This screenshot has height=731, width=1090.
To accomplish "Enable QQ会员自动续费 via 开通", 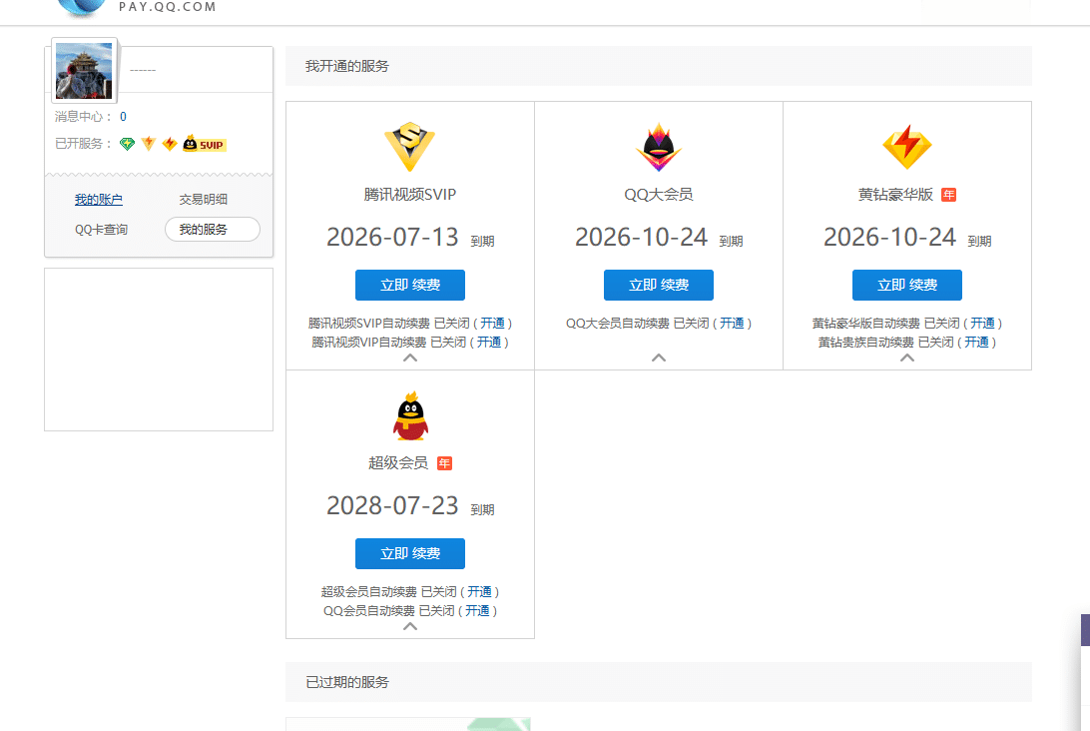I will click(477, 611).
